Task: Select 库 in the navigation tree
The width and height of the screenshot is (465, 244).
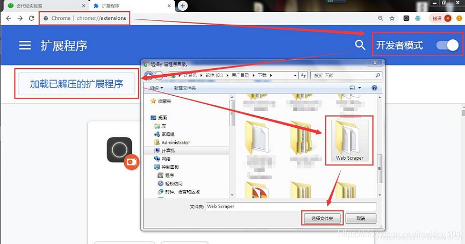Action: [x=160, y=126]
